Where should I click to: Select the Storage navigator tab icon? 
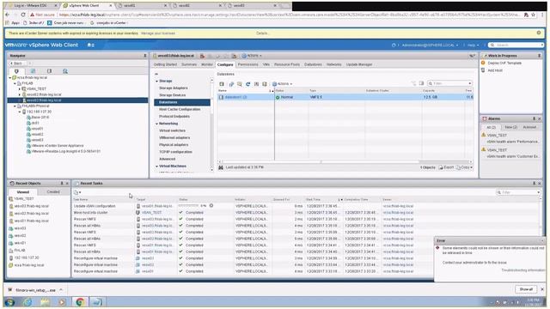49,71
